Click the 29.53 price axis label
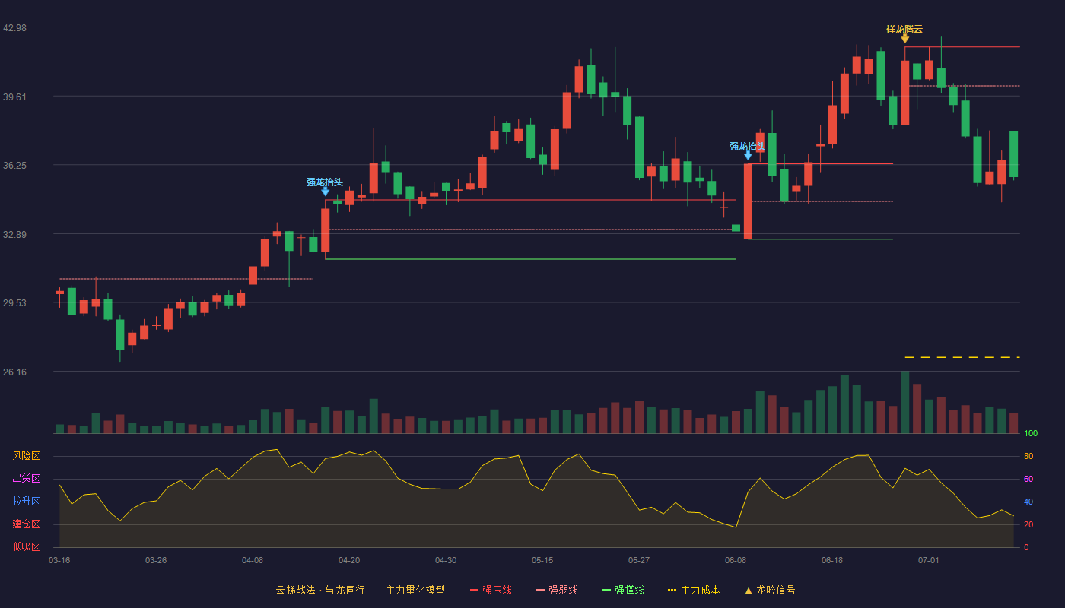 15,302
